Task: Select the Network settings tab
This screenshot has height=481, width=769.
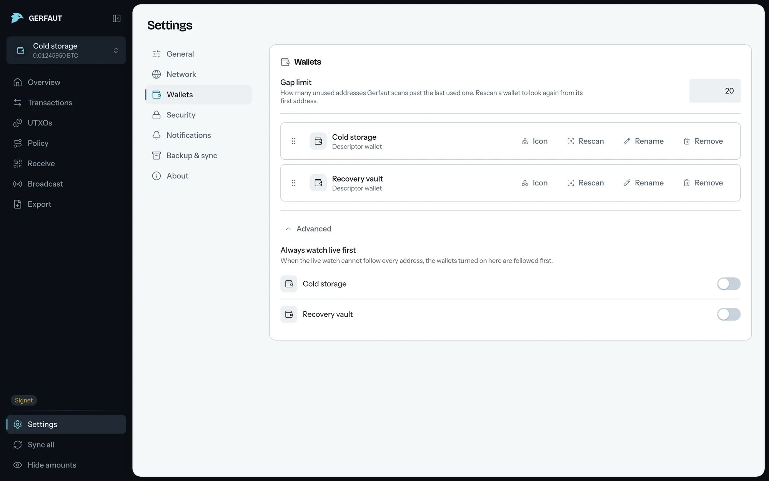Action: pyautogui.click(x=198, y=74)
